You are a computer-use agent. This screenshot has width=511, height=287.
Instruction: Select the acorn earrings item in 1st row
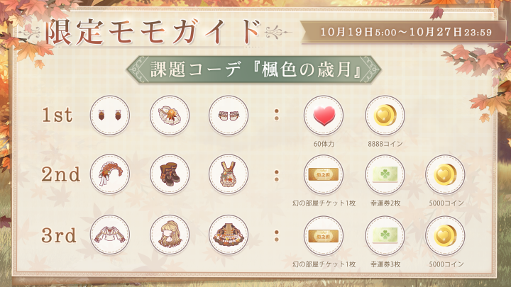(110, 116)
